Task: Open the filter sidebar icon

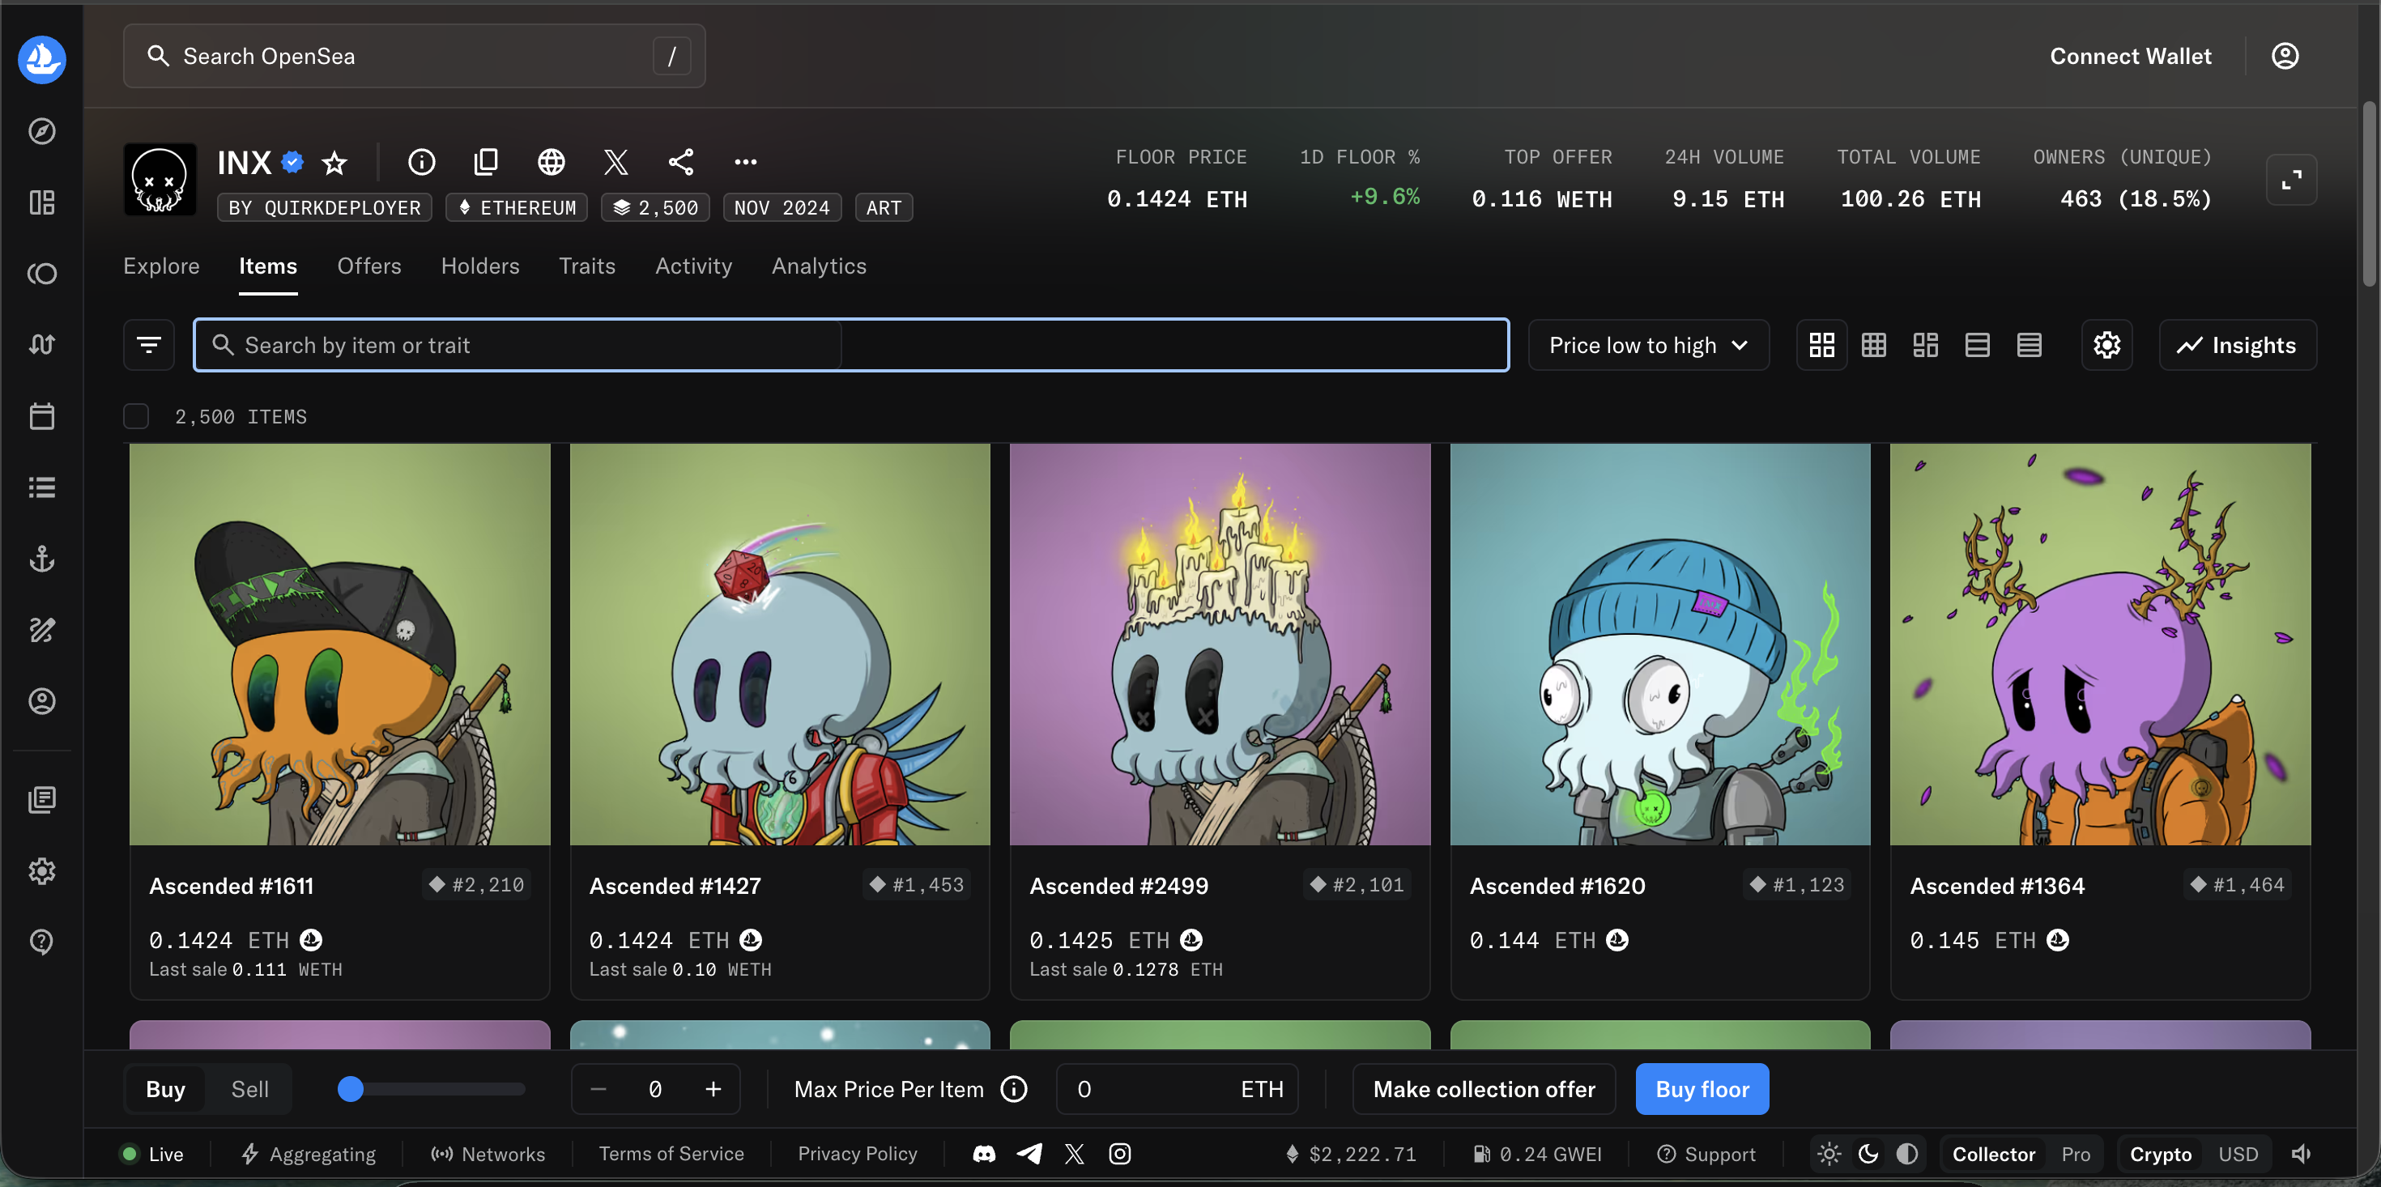Action: coord(149,345)
